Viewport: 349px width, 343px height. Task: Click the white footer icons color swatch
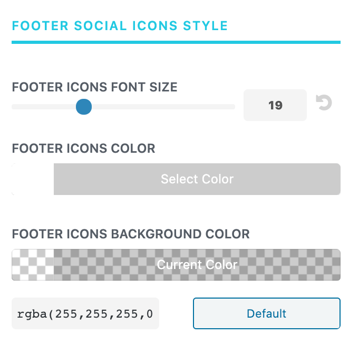[33, 179]
